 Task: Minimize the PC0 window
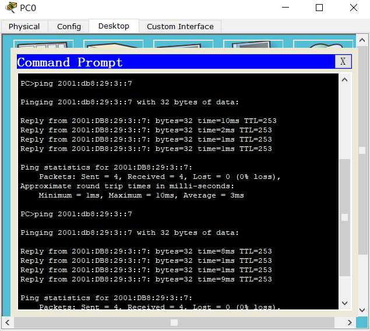tap(286, 8)
